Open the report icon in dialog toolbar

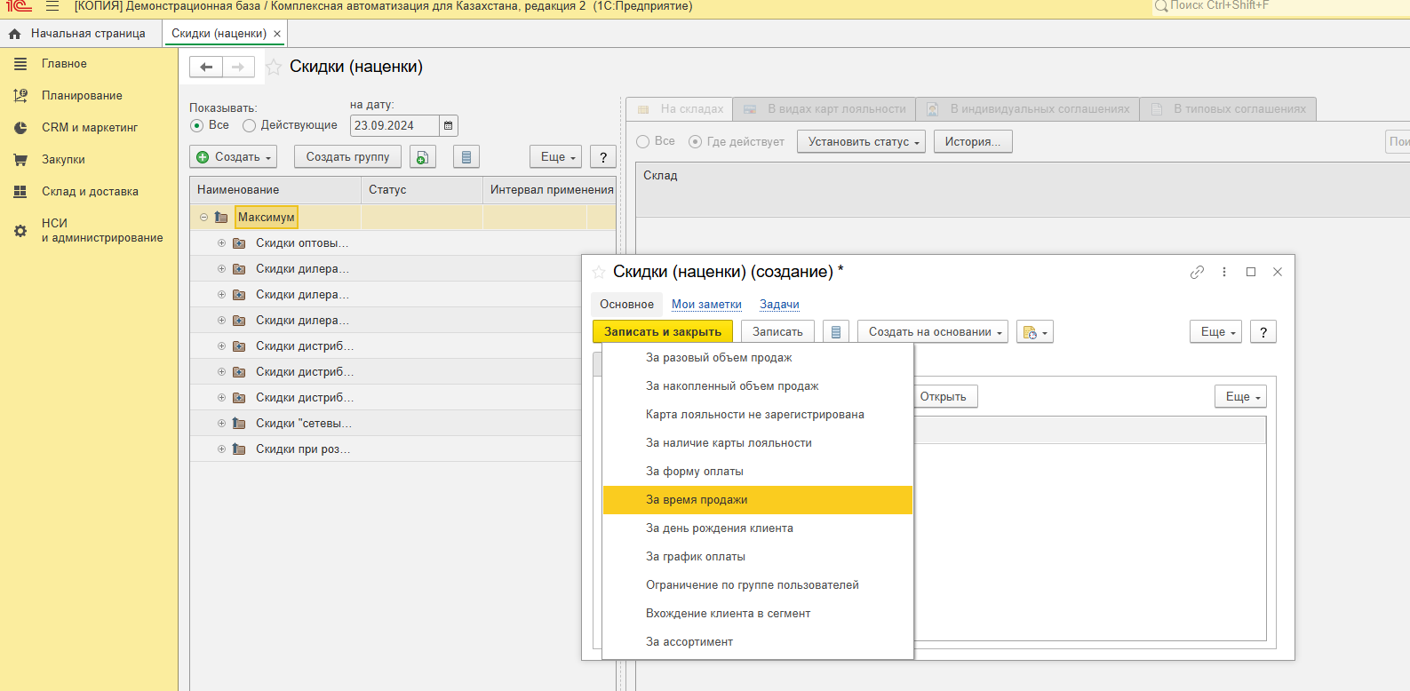(835, 332)
